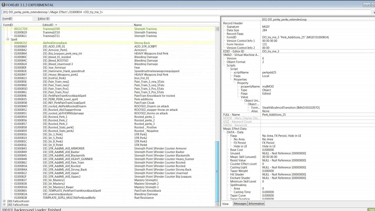Expand the [00] Fallout4.esm node

click(x=4, y=201)
